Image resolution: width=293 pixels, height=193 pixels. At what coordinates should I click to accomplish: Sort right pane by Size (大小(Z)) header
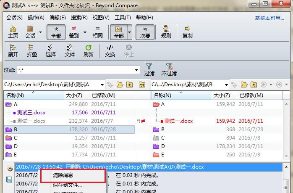pos(224,95)
